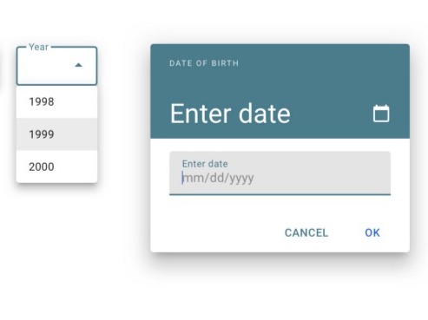Screen dimensions: 428x320
Task: Confirm the date with the OK button
Action: click(372, 232)
